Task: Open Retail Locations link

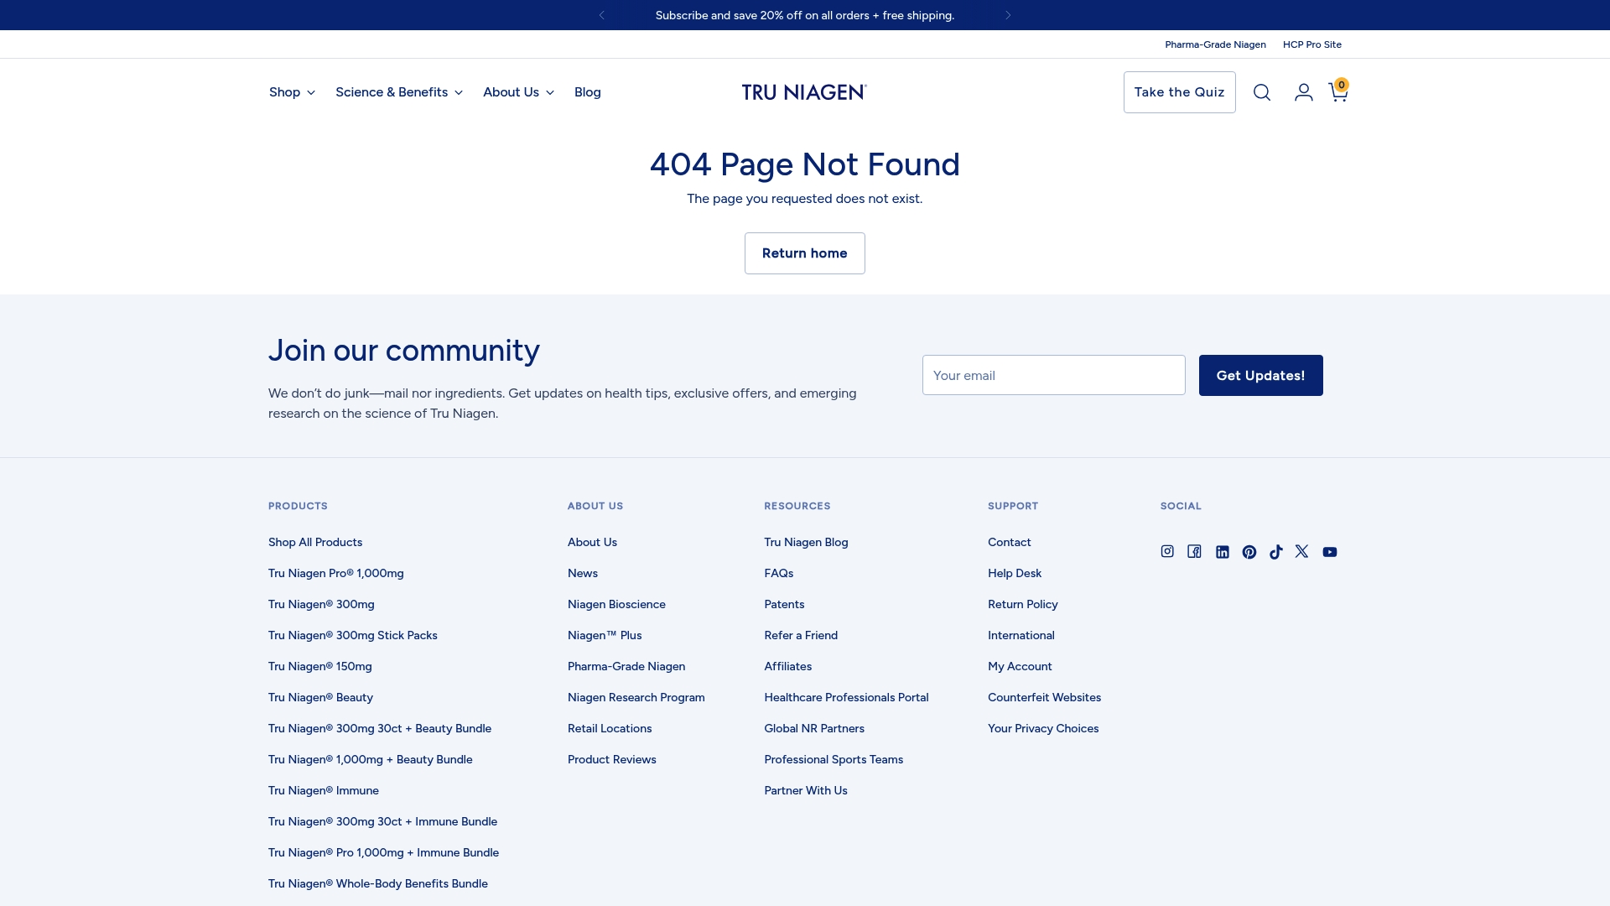Action: point(610,729)
